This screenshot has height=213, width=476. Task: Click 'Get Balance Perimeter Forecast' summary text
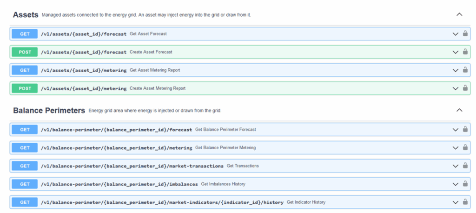coord(225,129)
